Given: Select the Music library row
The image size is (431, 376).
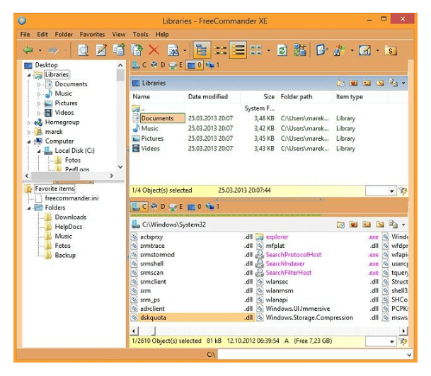Looking at the screenshot, I should tap(243, 128).
